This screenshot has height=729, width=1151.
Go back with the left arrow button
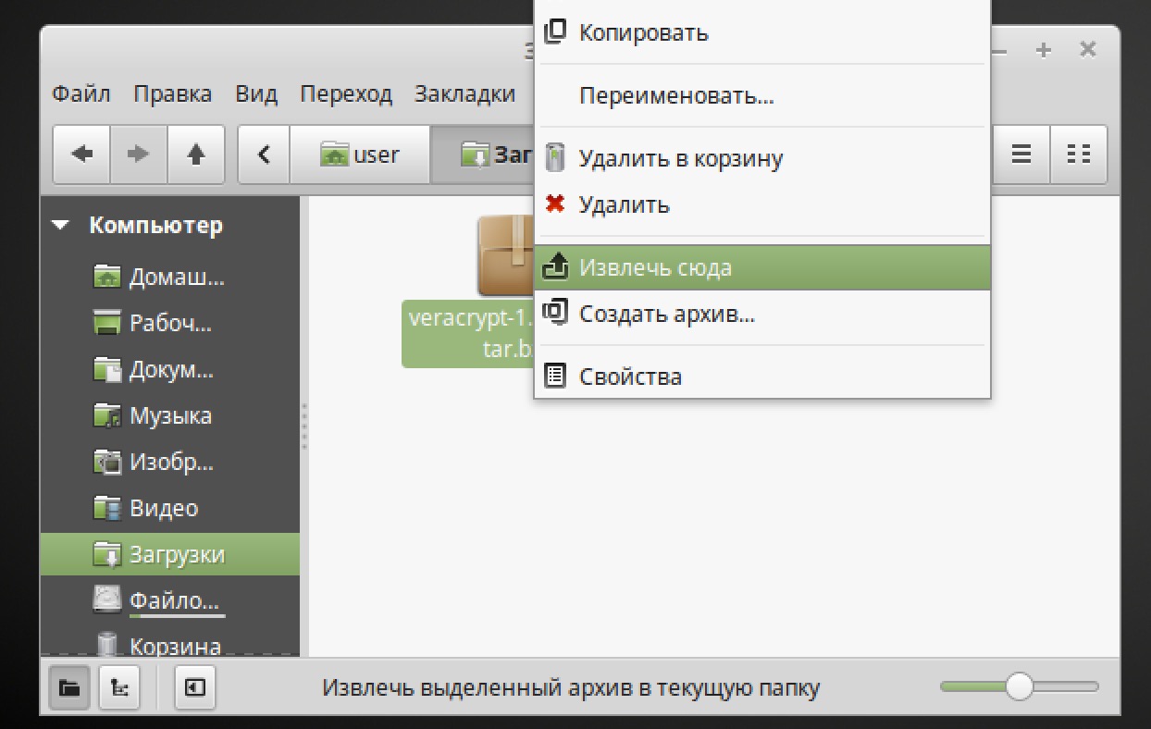[82, 154]
